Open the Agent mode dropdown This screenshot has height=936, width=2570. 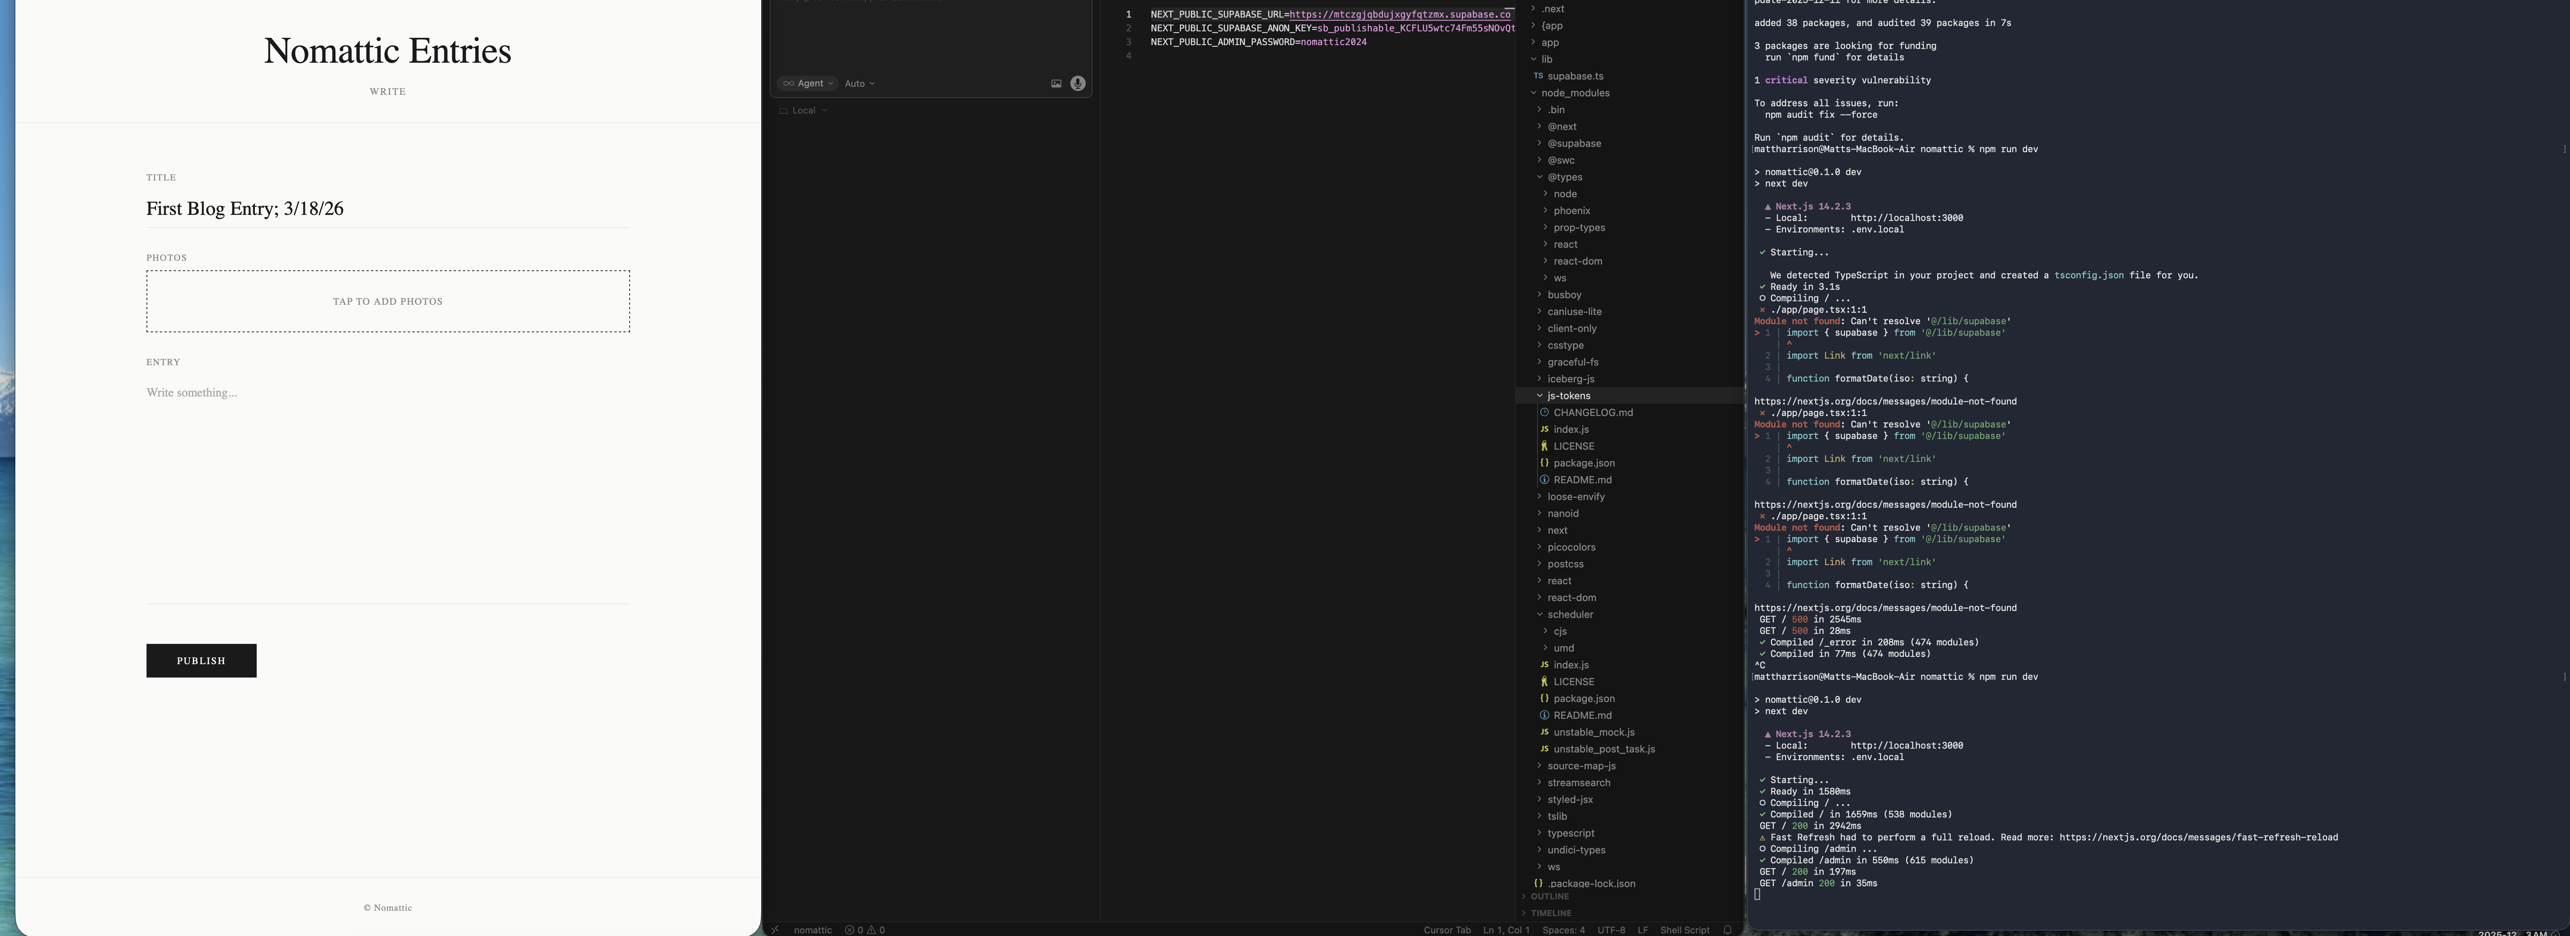(x=807, y=84)
